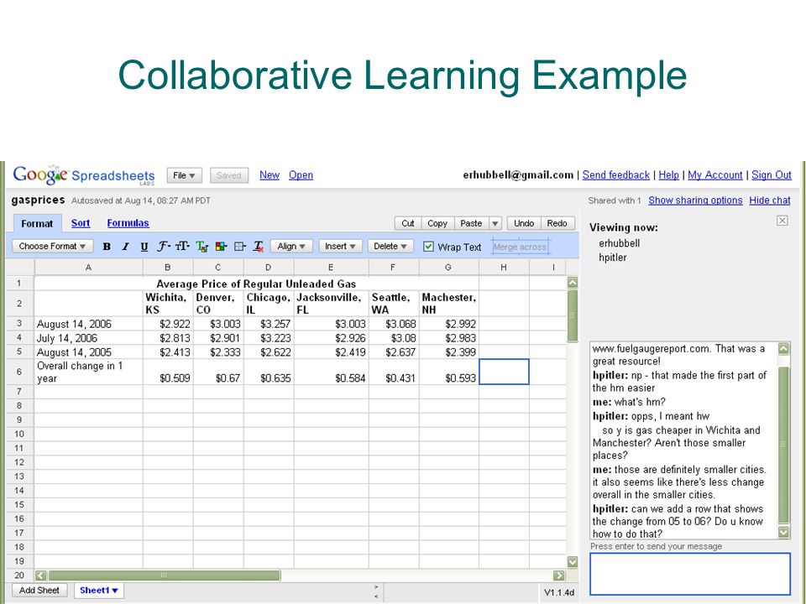Screen dimensions: 806x604
Task: Open the text color tool
Action: [x=202, y=247]
